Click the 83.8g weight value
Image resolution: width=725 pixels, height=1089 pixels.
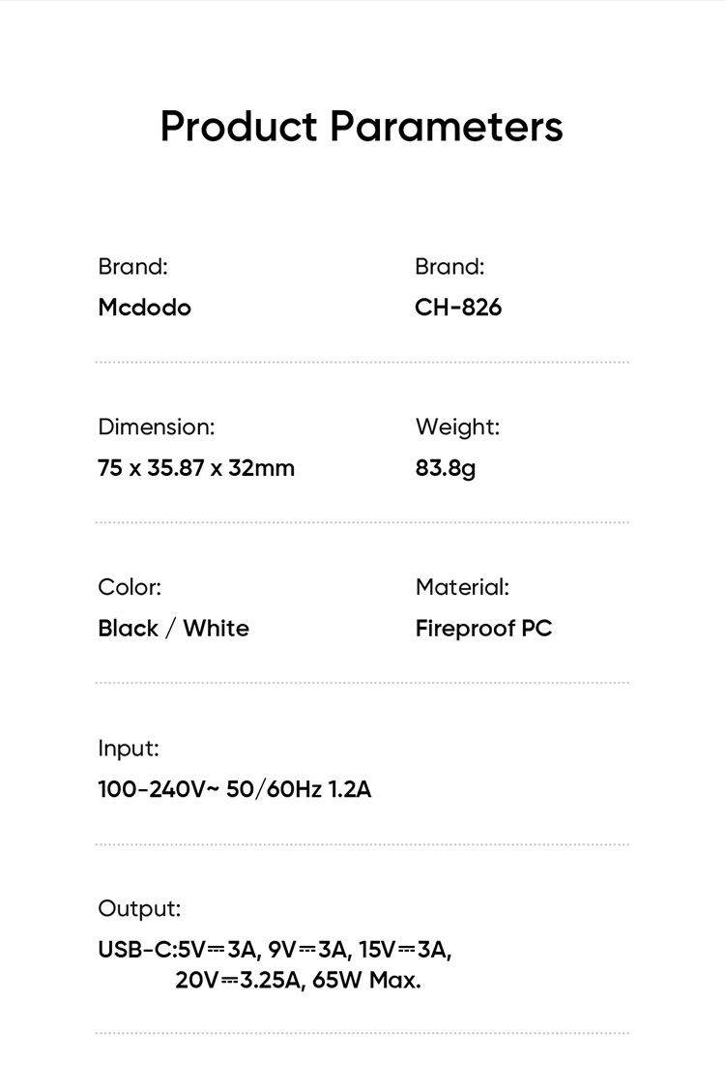click(x=445, y=469)
